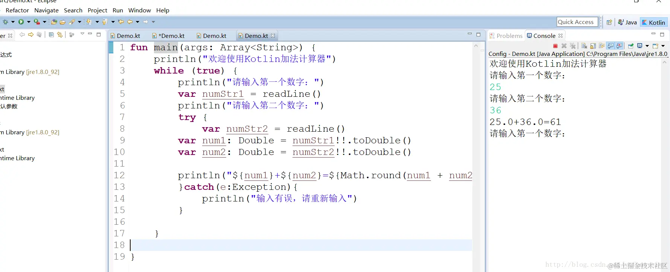Open the Help menu
670x272 pixels.
[163, 10]
